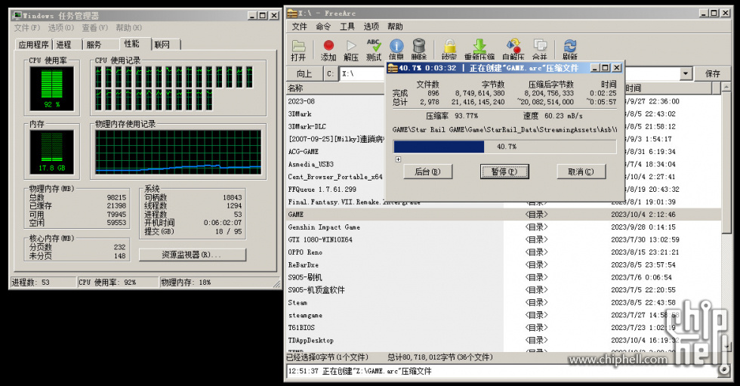
Task: Click the 资源监视器(R)... button
Action: click(192, 255)
